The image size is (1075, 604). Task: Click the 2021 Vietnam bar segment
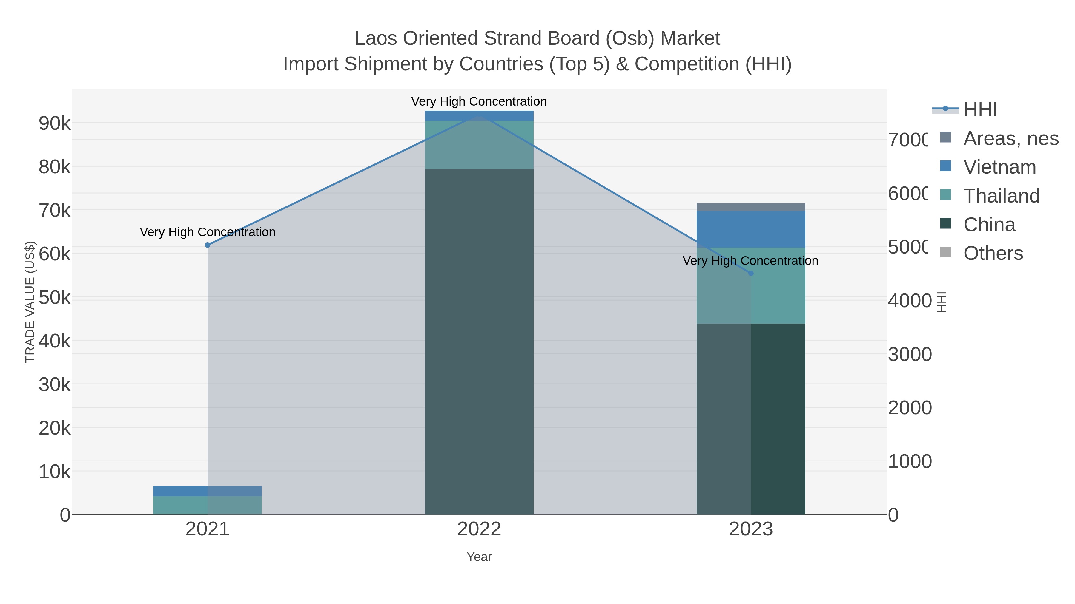(x=208, y=491)
